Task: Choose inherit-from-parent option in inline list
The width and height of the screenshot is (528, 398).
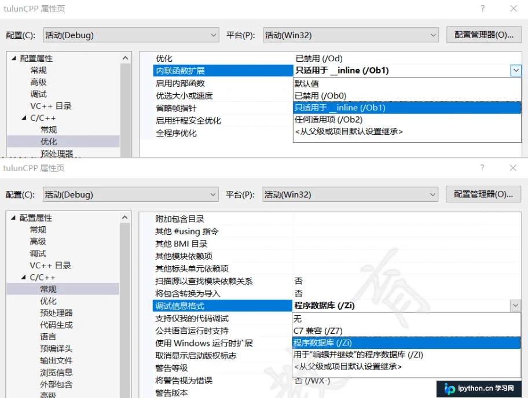Action: click(407, 131)
